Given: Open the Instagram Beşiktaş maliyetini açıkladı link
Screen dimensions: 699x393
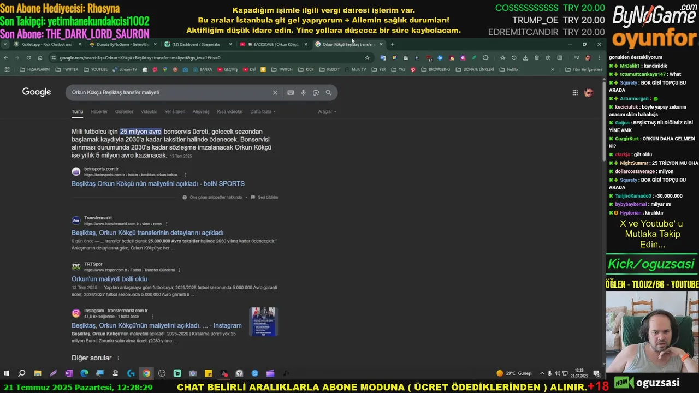Looking at the screenshot, I should pos(157,325).
